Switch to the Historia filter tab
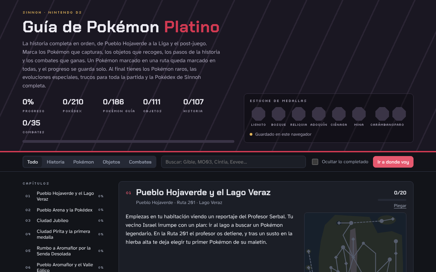 click(56, 162)
